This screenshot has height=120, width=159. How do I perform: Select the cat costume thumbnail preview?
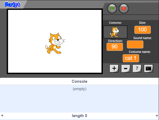click(x=115, y=32)
